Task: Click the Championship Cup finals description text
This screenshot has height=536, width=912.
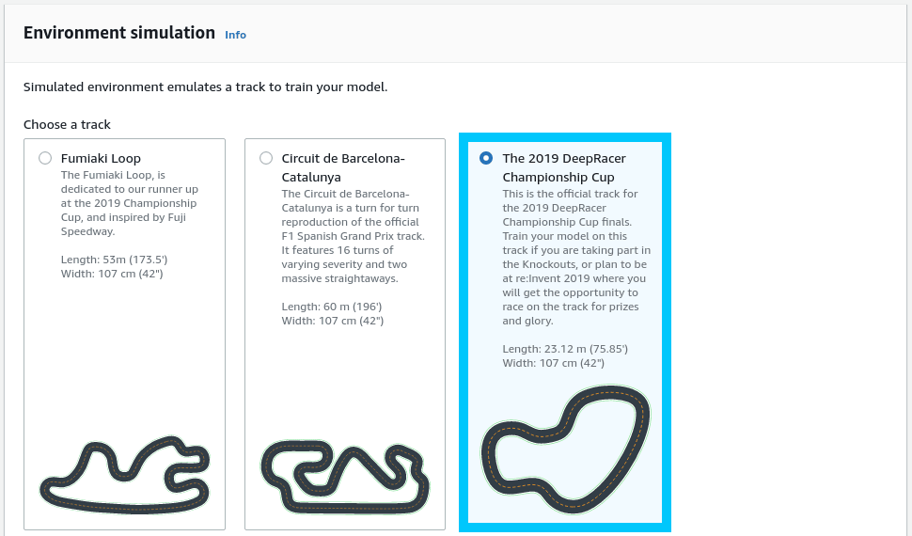Action: click(x=576, y=257)
